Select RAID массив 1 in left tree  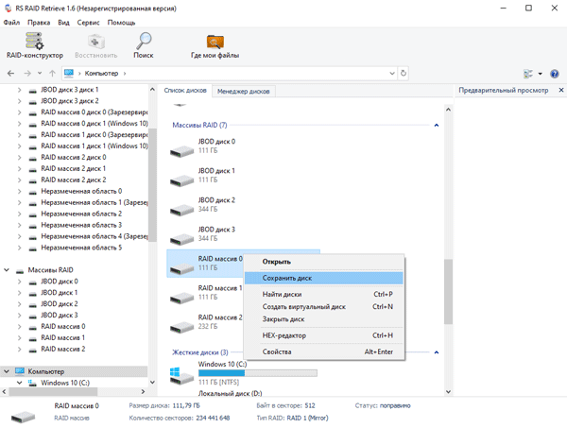63,337
